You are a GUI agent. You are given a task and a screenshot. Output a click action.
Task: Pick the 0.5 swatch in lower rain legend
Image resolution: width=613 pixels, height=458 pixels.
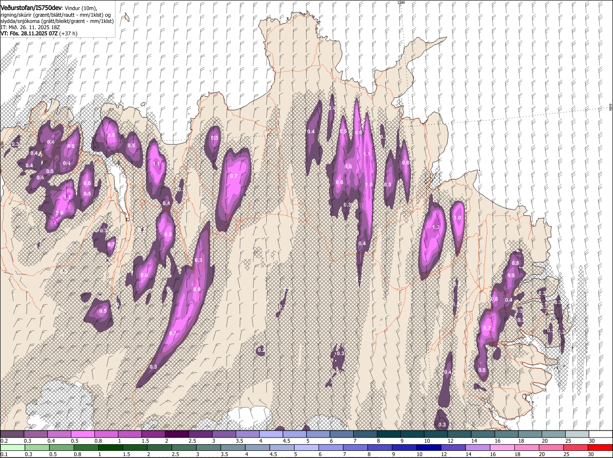[x=61, y=448]
